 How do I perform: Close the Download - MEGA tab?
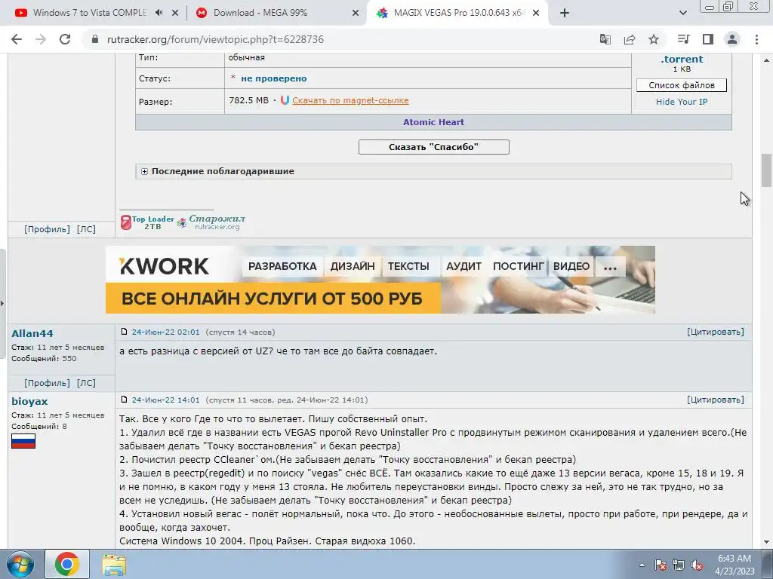coord(356,14)
